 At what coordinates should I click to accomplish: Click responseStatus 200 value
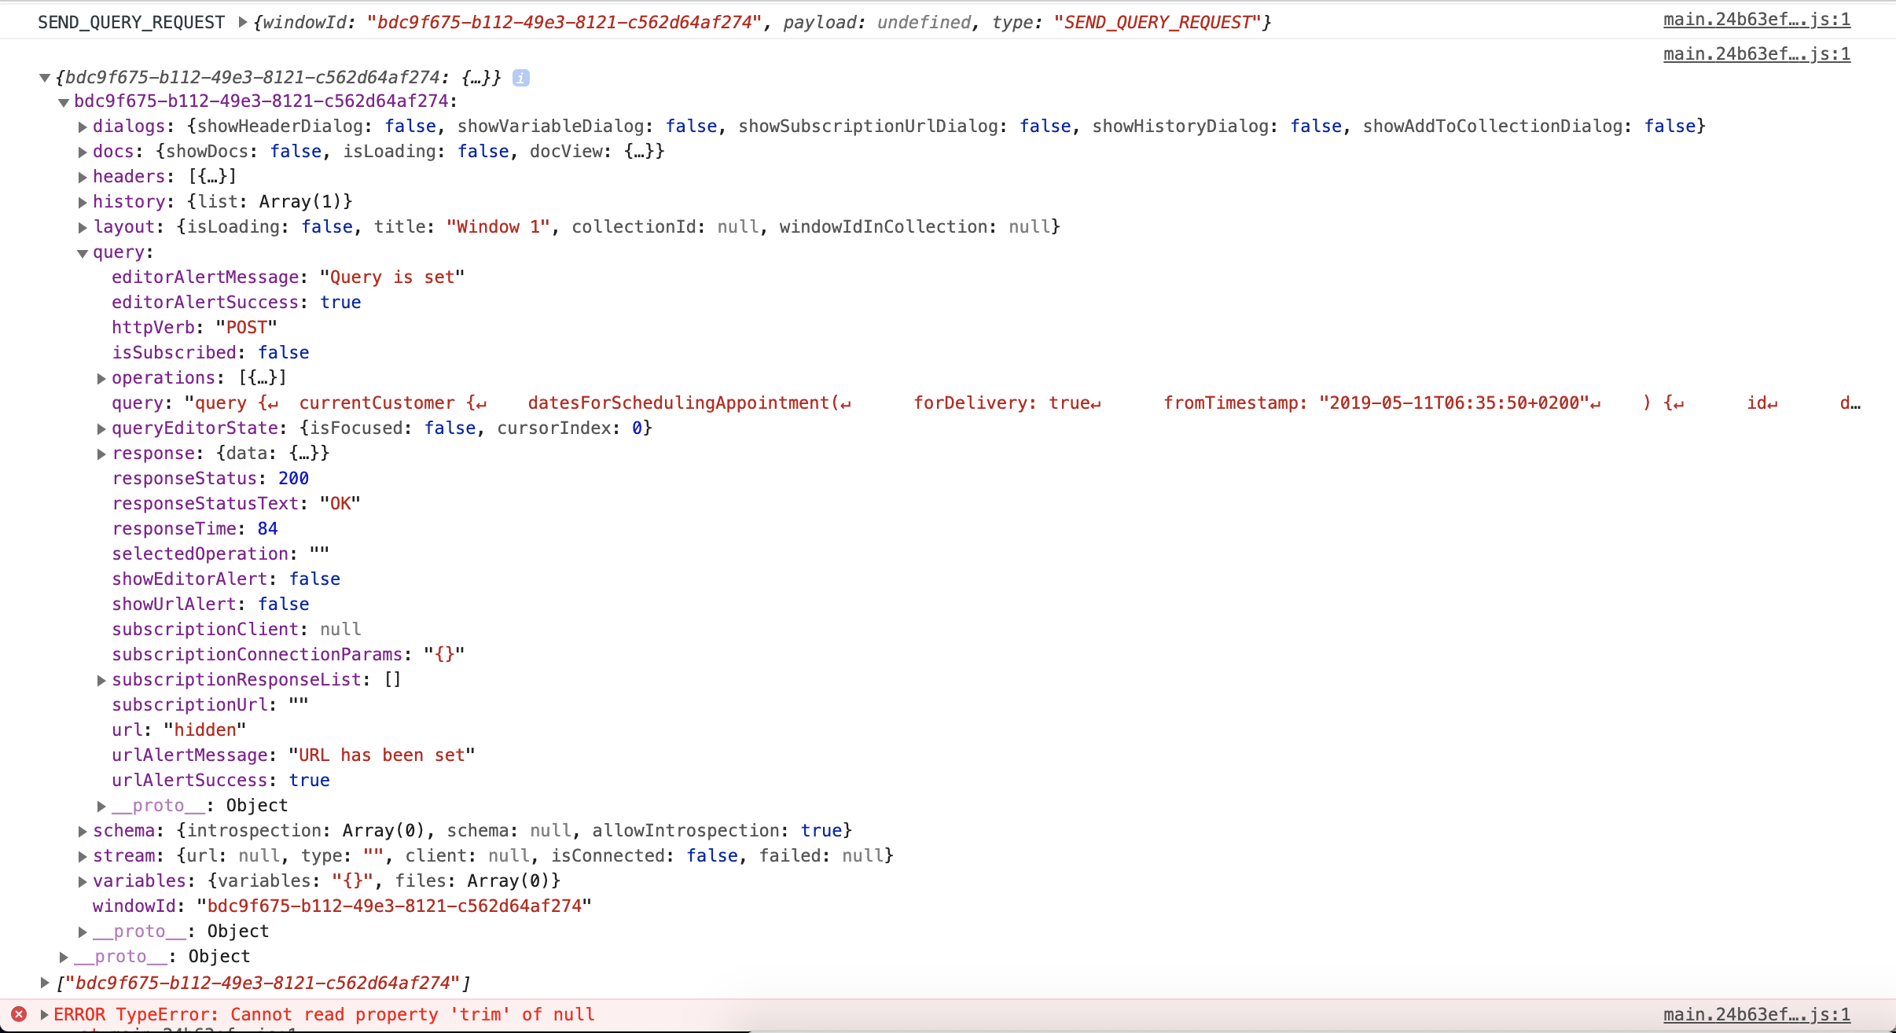(x=293, y=478)
